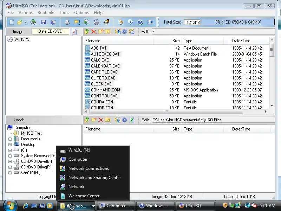Viewport: 281px width, 211px height.
Task: Click the 0% of CD 650MB capacity bar
Action: (238, 22)
